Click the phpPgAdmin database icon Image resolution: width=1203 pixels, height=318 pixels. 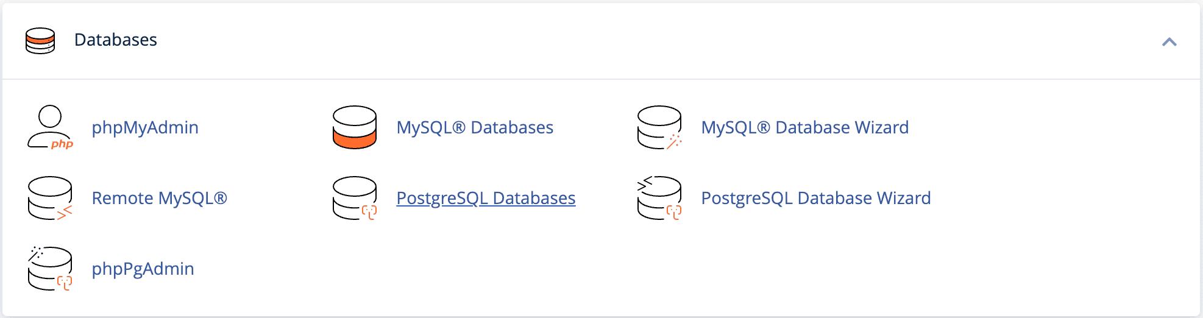point(50,269)
